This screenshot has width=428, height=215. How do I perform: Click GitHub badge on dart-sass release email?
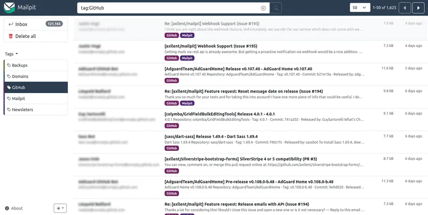[x=172, y=148]
